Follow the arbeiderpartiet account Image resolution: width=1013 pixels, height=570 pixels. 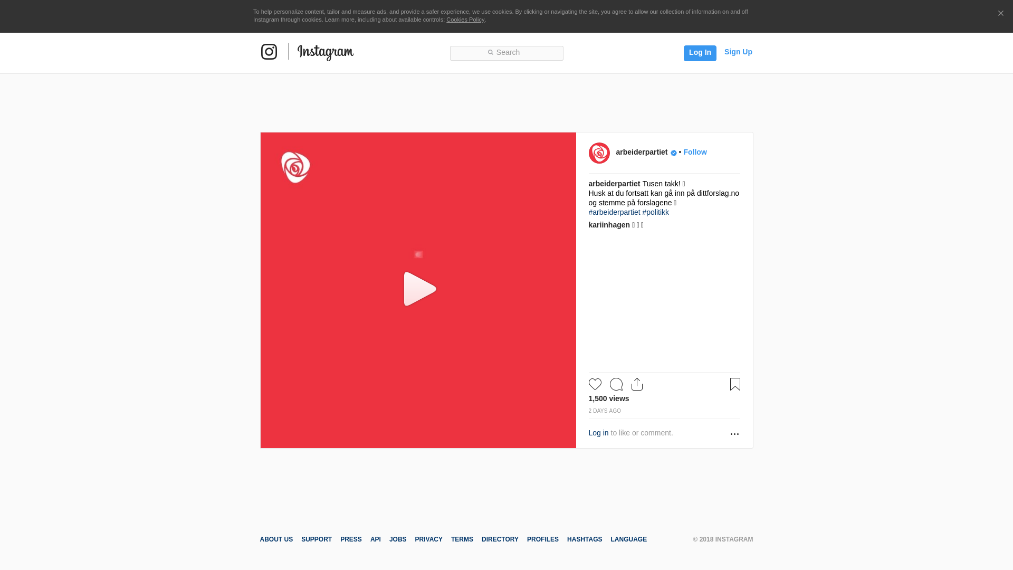click(695, 152)
